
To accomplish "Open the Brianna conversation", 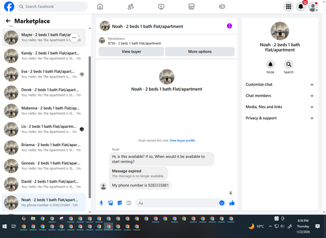I will pos(44,147).
